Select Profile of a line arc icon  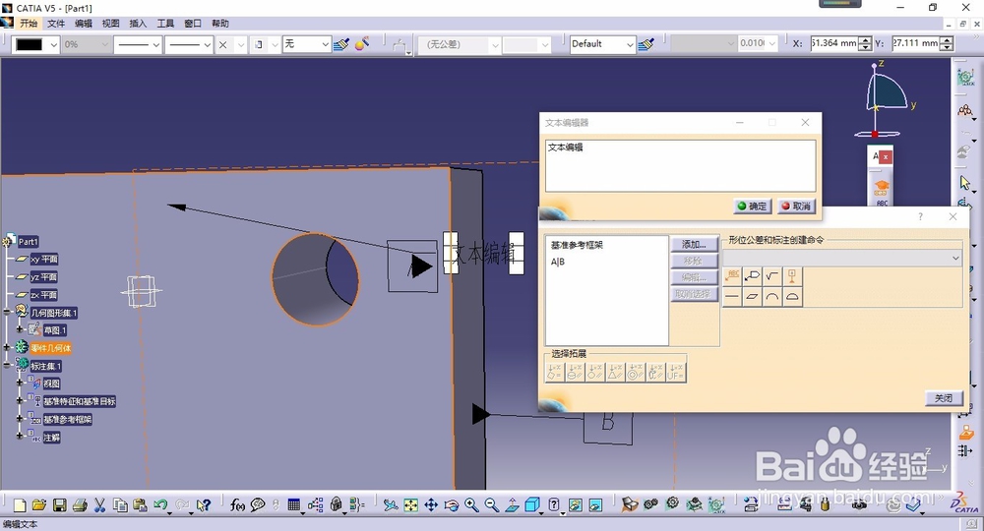[772, 297]
